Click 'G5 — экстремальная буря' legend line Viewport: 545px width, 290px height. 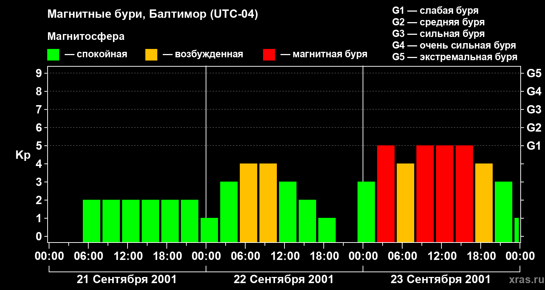[x=455, y=57]
